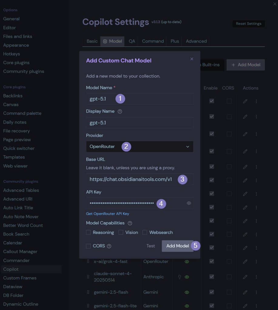The image size is (278, 310).
Task: Open the three-dot menu on the claude-sonnet row
Action: click(256, 277)
